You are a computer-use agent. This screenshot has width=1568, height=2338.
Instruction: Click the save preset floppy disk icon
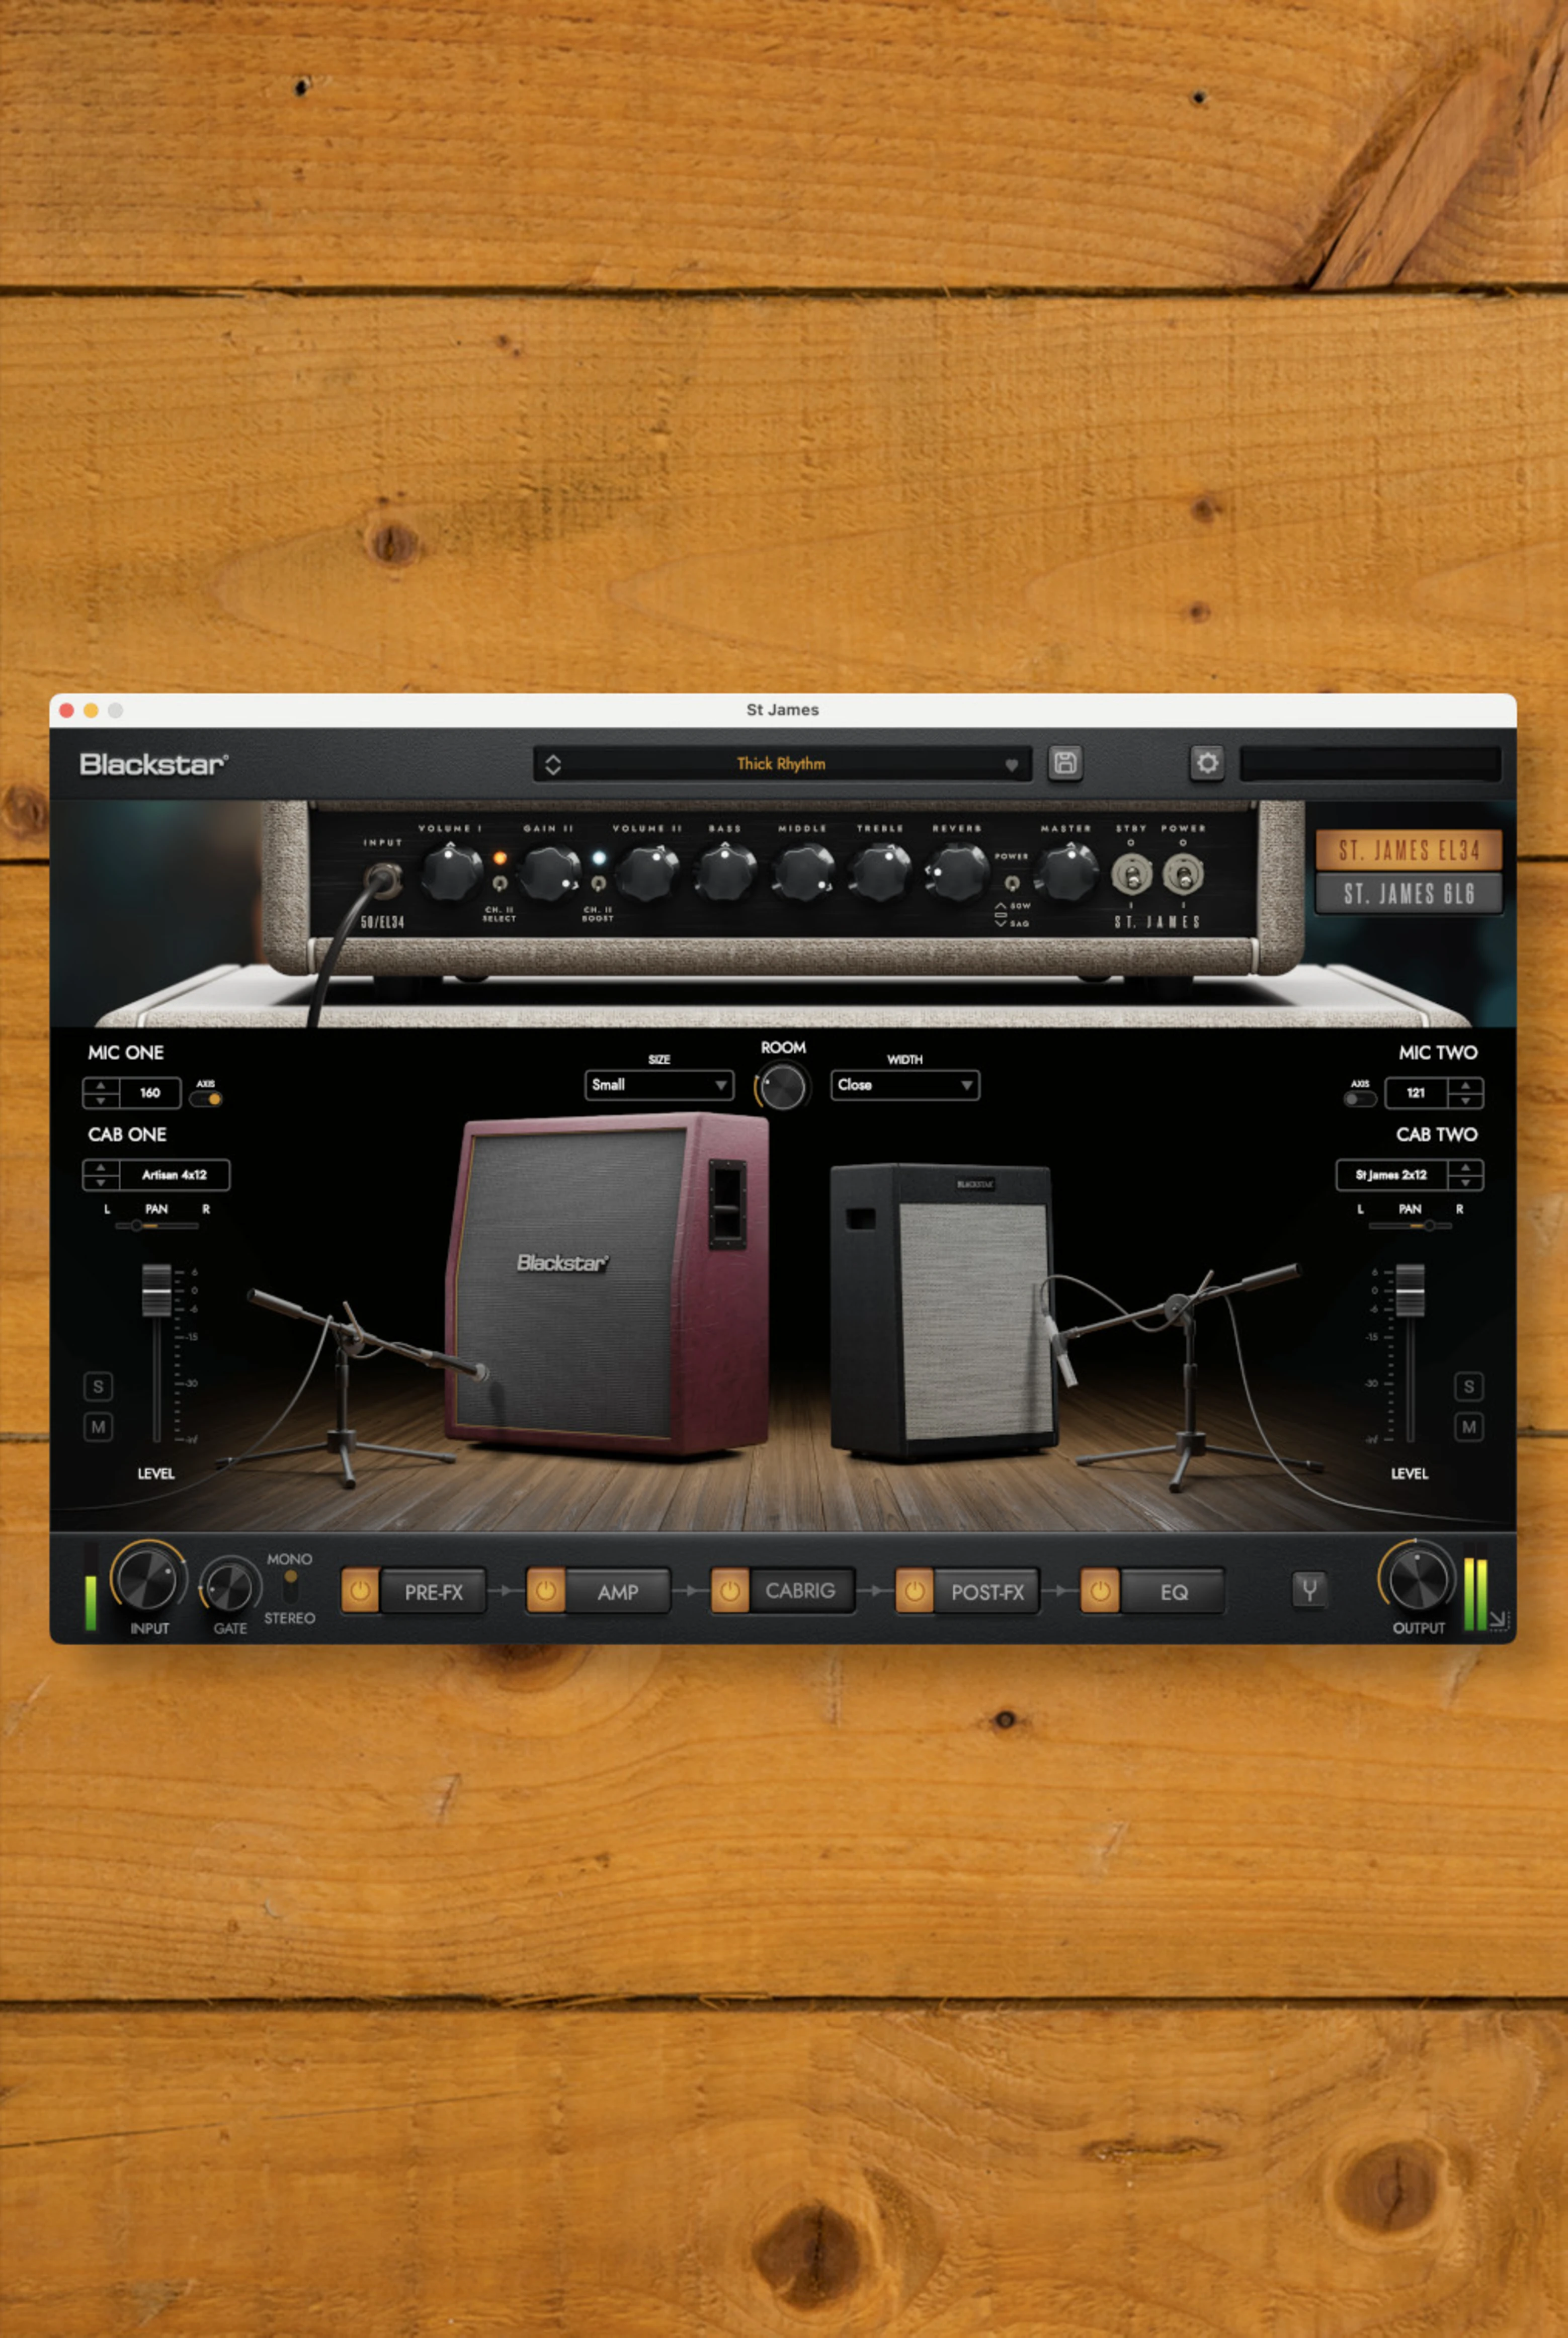[1065, 764]
